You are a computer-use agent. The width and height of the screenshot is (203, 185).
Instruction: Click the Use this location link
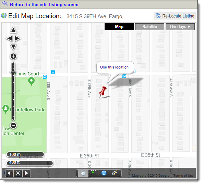pos(114,67)
